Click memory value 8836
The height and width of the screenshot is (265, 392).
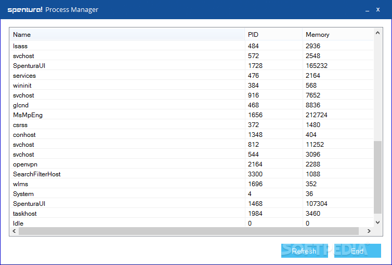(x=313, y=105)
